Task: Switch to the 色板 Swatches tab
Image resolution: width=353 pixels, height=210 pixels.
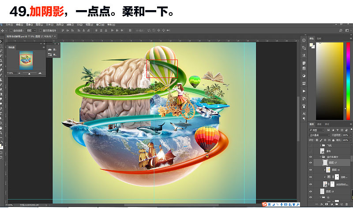Action: (x=319, y=39)
